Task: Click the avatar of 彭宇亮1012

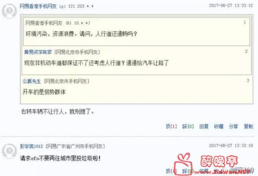Action: click(9, 151)
